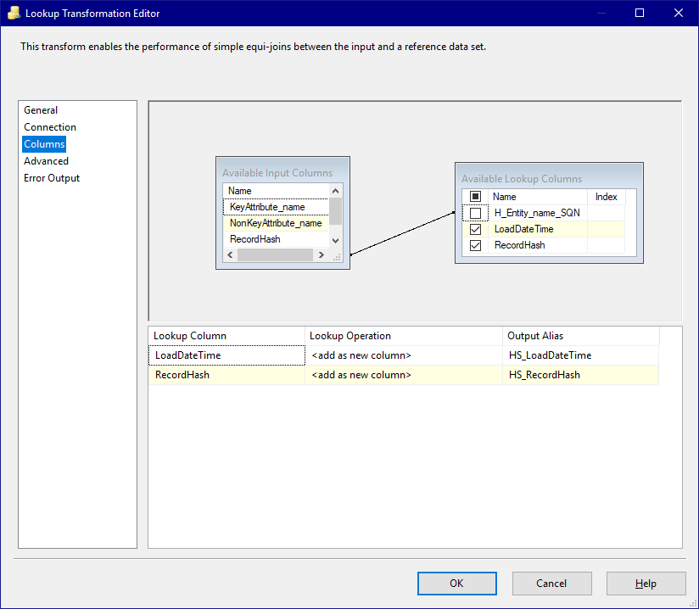699x609 pixels.
Task: Click the Lookup Operation grid header
Action: click(x=404, y=336)
